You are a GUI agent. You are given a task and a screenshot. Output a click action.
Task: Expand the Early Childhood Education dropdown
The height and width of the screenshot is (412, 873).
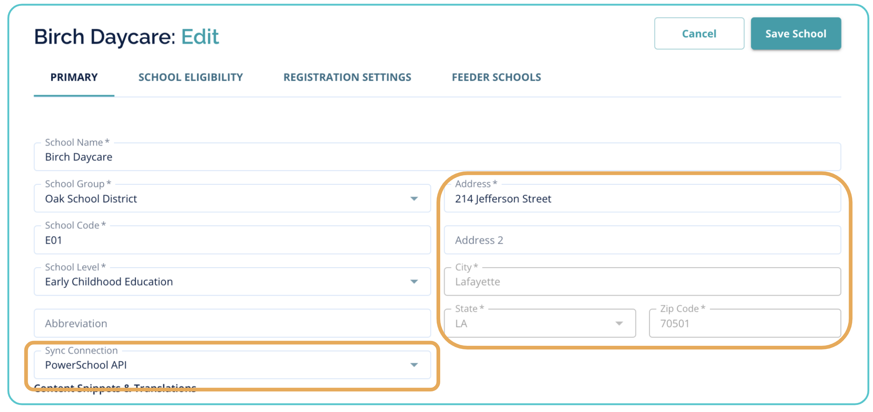coord(224,282)
